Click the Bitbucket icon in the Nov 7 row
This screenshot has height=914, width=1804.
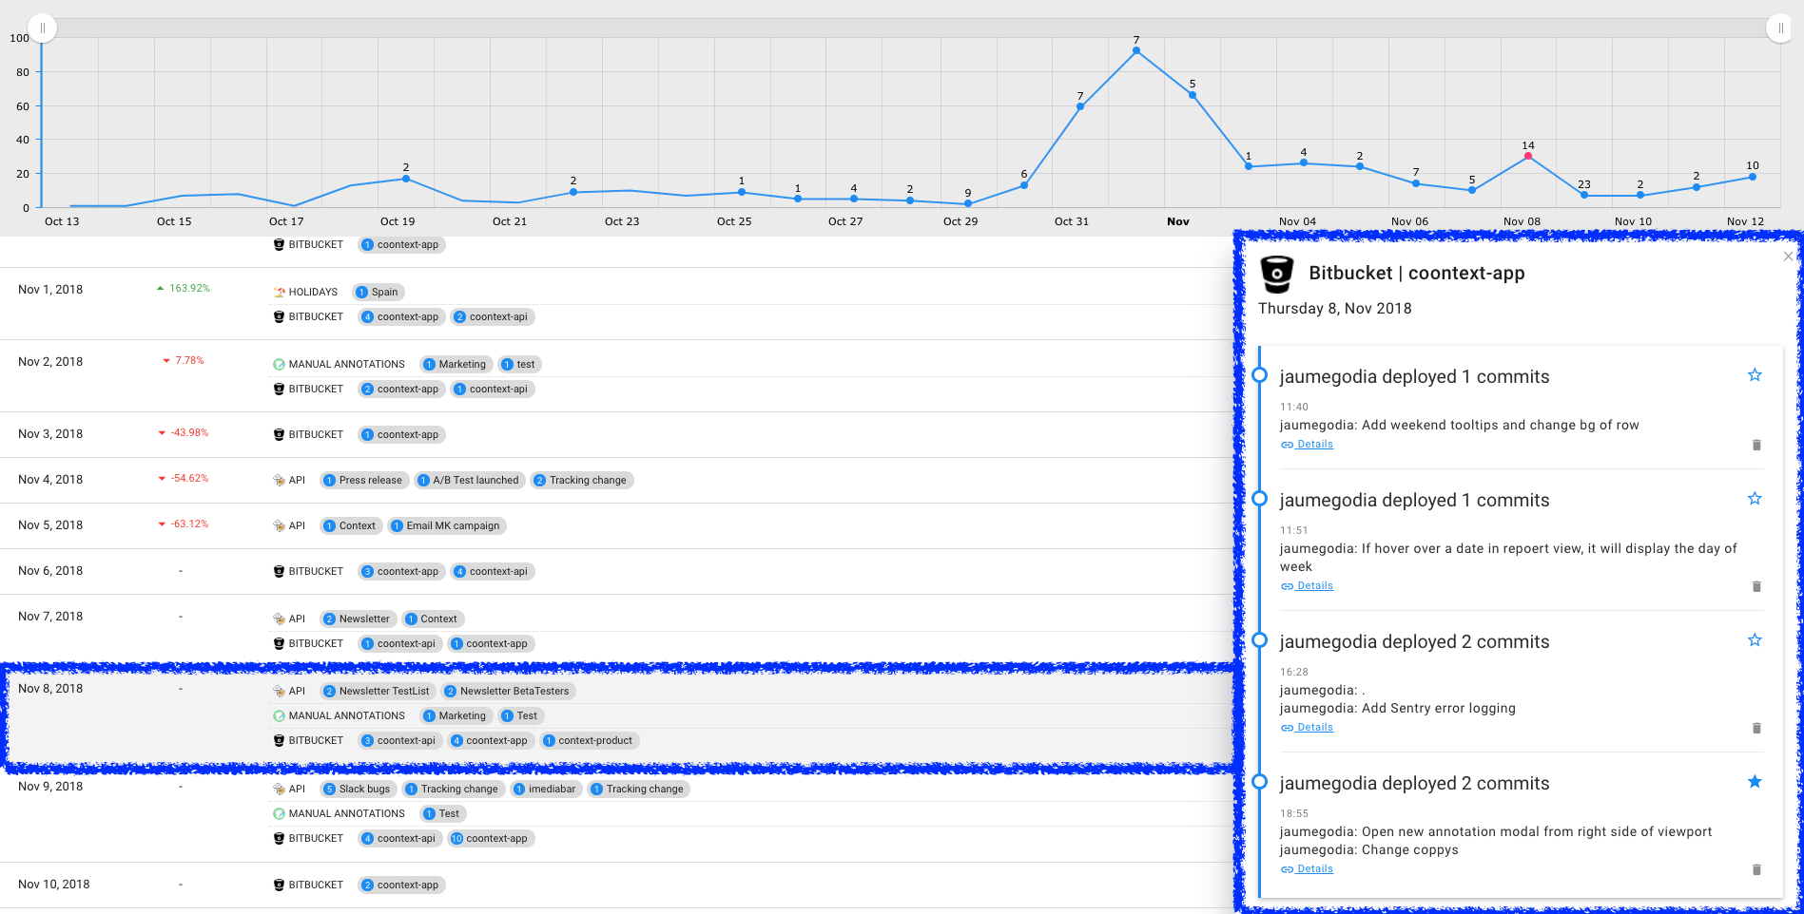pos(279,643)
